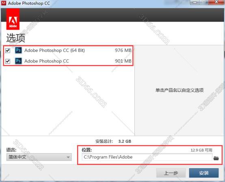Open folder browser for install location
Viewport: 225px width, 182px height.
(x=216, y=158)
